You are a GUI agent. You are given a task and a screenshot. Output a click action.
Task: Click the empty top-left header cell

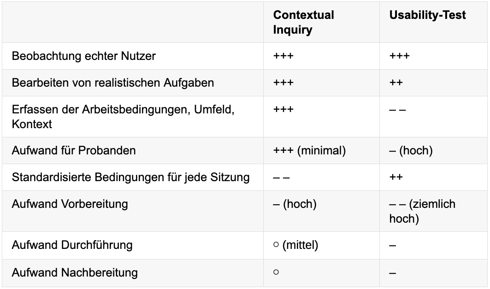(132, 22)
